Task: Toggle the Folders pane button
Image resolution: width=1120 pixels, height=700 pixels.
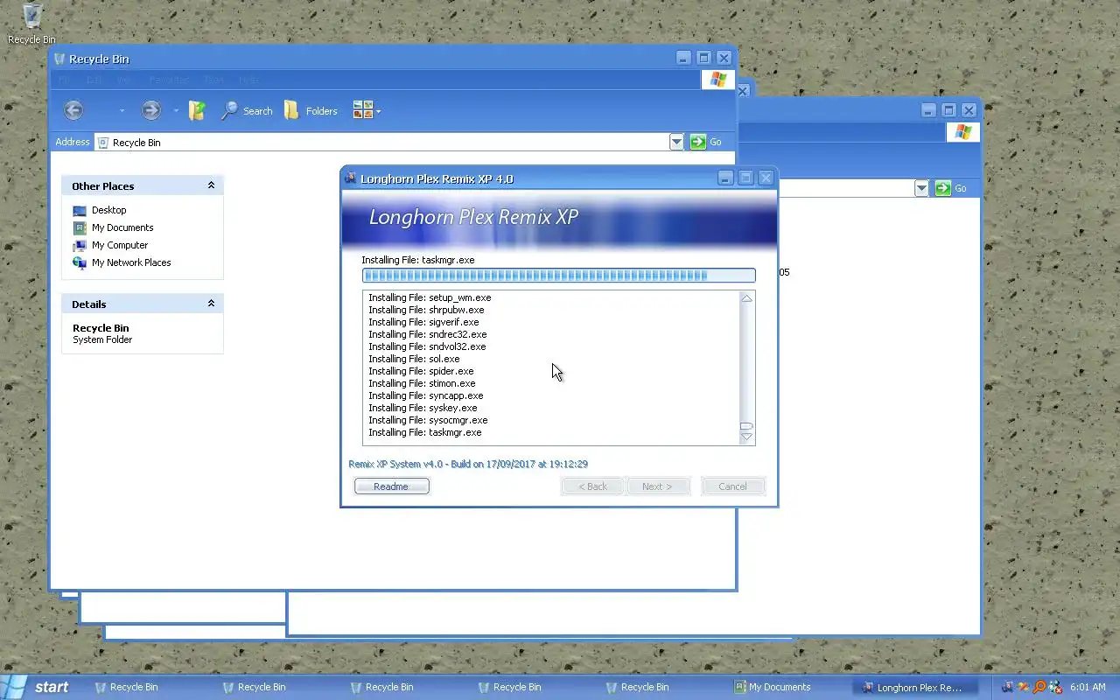Action: [x=311, y=110]
